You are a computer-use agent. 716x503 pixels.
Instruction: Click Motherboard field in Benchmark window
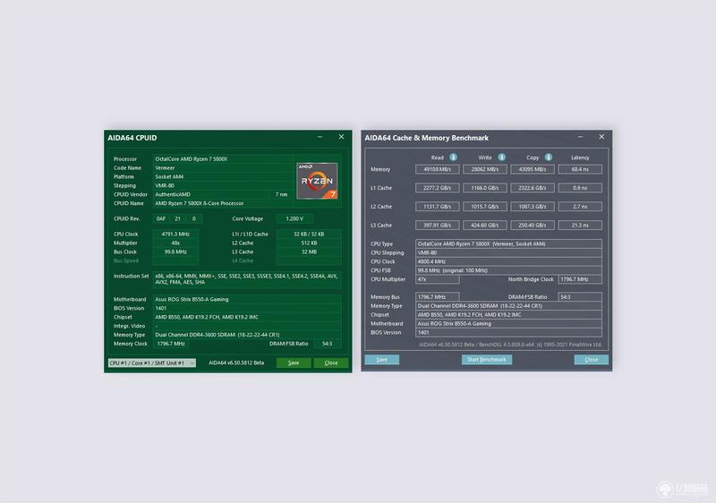coord(508,324)
